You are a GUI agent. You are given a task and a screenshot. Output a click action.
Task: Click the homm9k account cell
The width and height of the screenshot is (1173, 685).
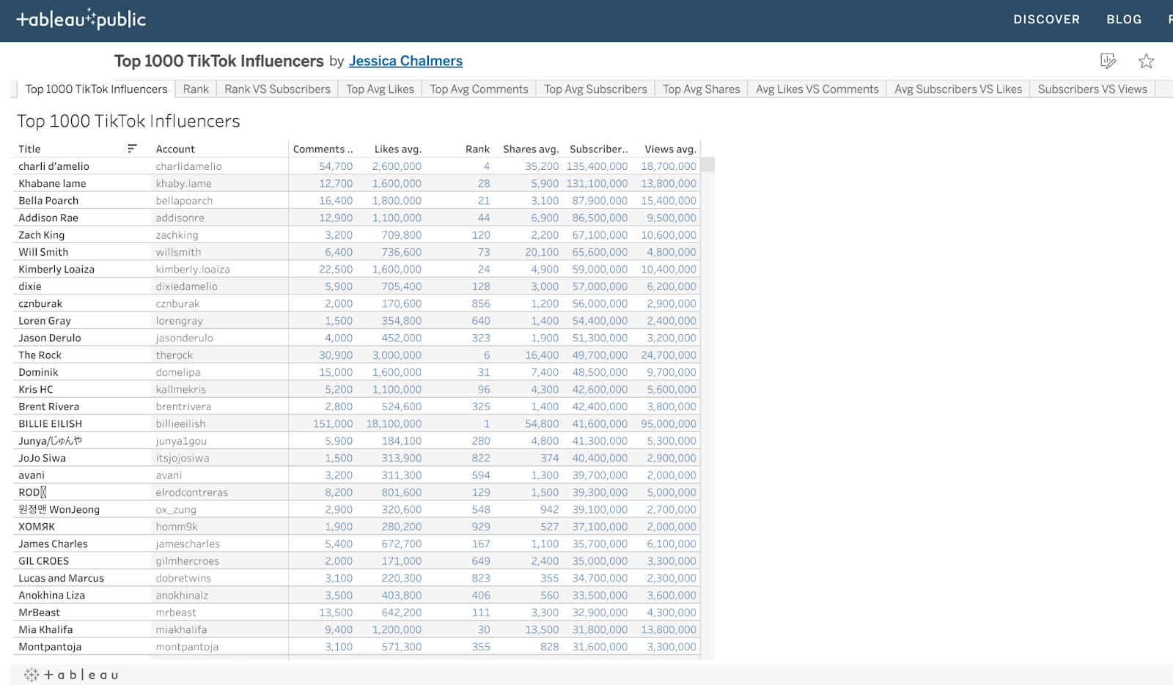click(x=177, y=527)
